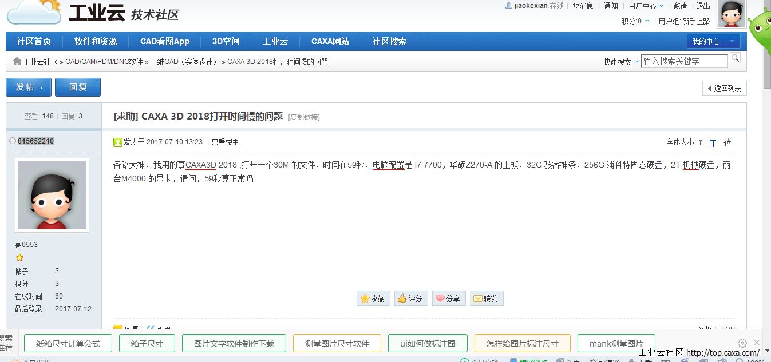771x362 pixels.
Task: Click the 返回列表 back to list button
Action: pyautogui.click(x=724, y=88)
